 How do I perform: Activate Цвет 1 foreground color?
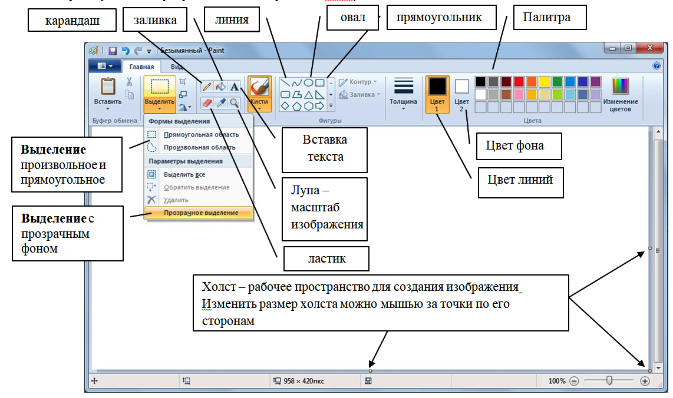point(437,94)
